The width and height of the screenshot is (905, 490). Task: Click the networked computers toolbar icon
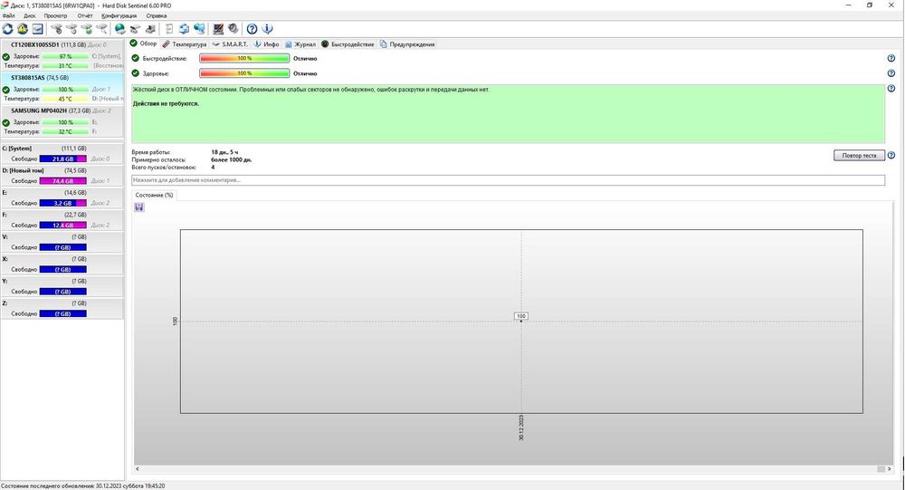[x=199, y=28]
